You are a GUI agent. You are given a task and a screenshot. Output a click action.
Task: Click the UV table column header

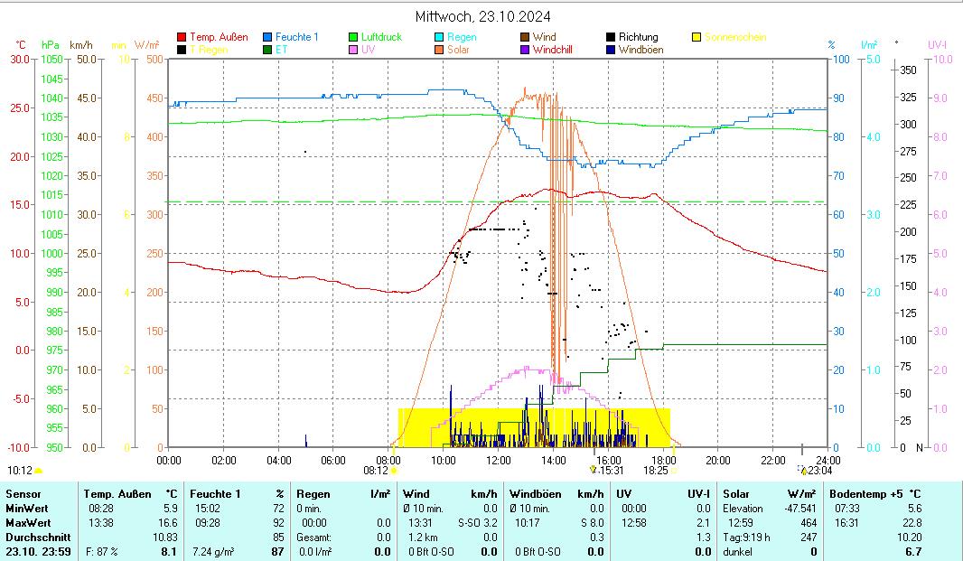[624, 494]
